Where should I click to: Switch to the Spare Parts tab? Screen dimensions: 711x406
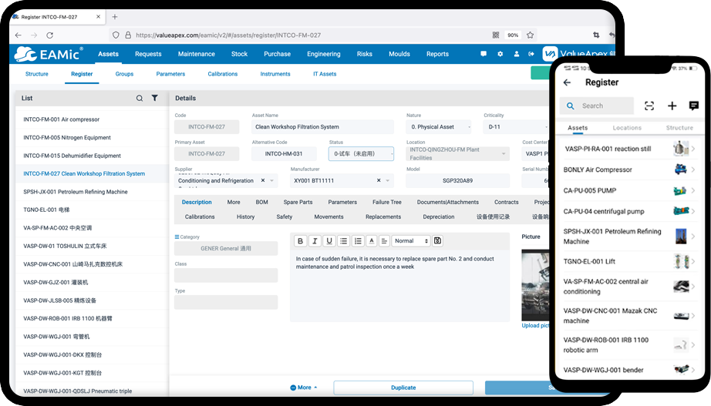pyautogui.click(x=298, y=202)
